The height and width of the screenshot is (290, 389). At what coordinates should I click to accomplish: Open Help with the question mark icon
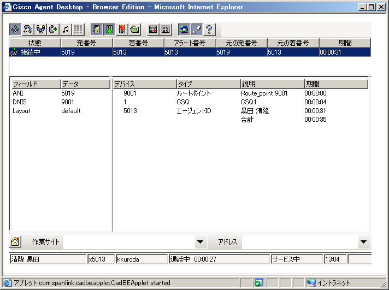point(209,29)
